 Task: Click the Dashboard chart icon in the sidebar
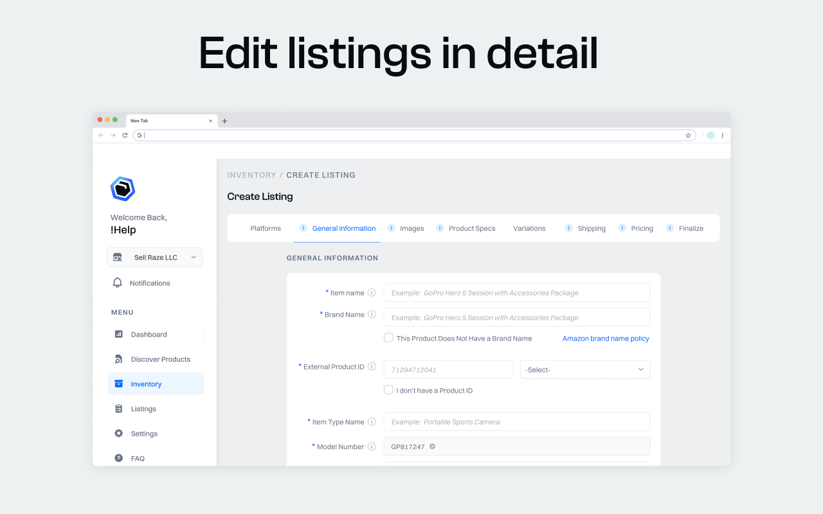[118, 334]
